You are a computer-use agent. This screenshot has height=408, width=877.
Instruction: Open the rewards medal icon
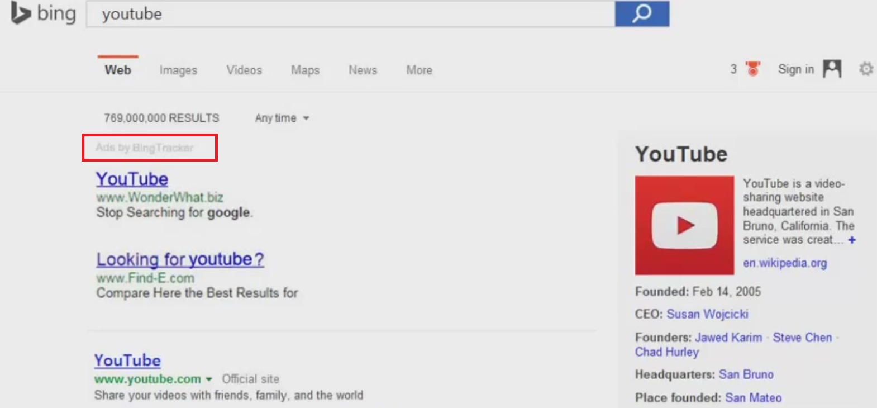tap(753, 69)
